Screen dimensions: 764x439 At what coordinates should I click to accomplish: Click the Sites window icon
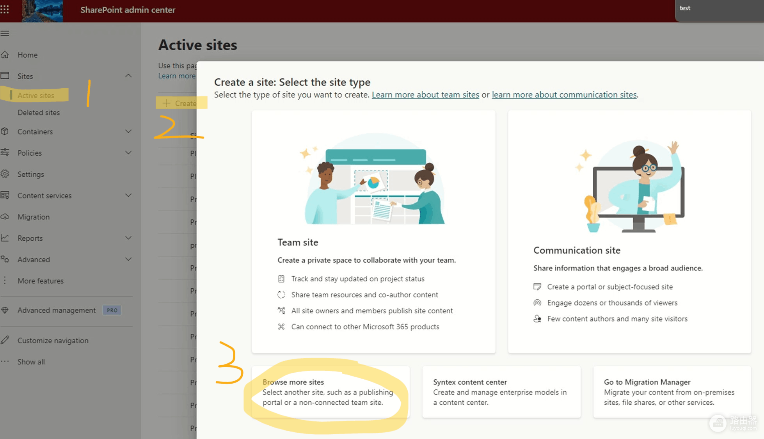[5, 76]
